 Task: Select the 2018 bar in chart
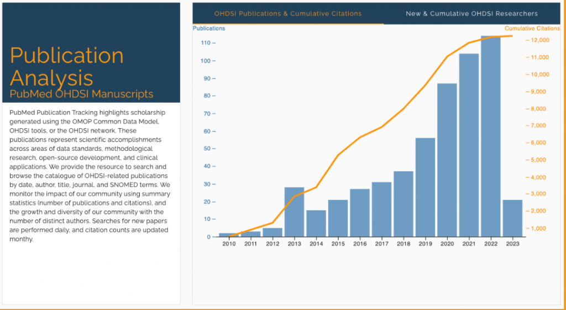click(403, 204)
